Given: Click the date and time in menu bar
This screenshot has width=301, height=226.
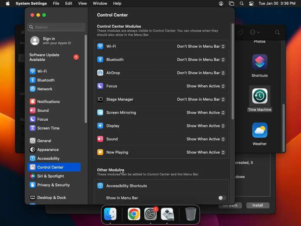Looking at the screenshot, I should (277, 4).
